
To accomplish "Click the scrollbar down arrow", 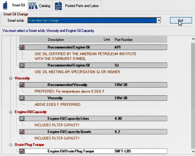I will coord(193,151).
